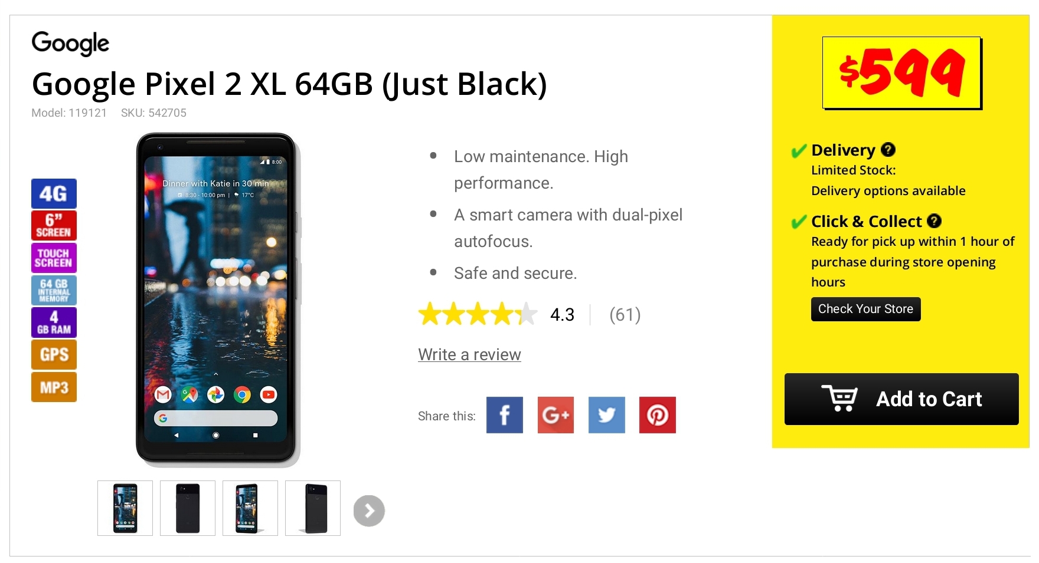
Task: Click the Google brand logo
Action: tap(70, 44)
